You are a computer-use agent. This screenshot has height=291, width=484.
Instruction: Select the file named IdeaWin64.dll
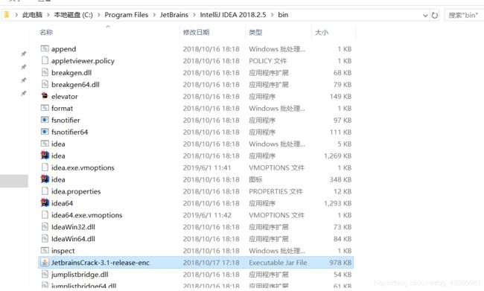(x=73, y=239)
